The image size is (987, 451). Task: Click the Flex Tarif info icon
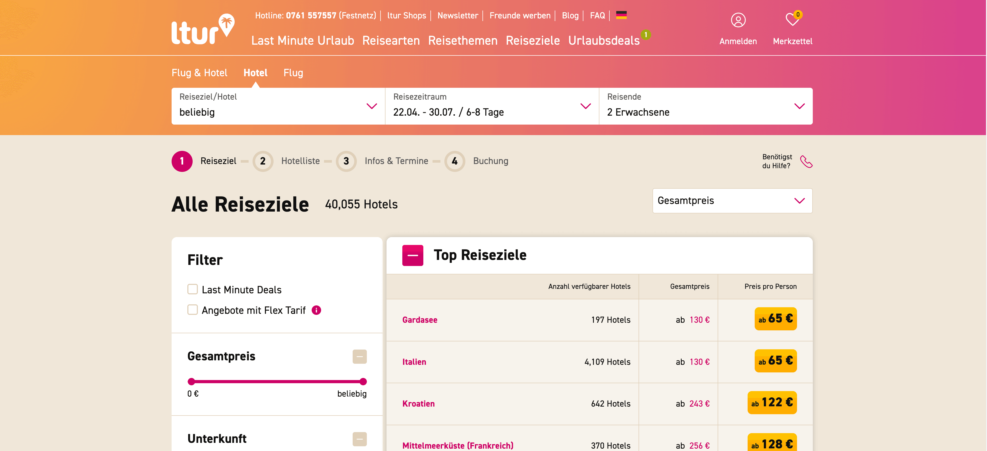[316, 310]
